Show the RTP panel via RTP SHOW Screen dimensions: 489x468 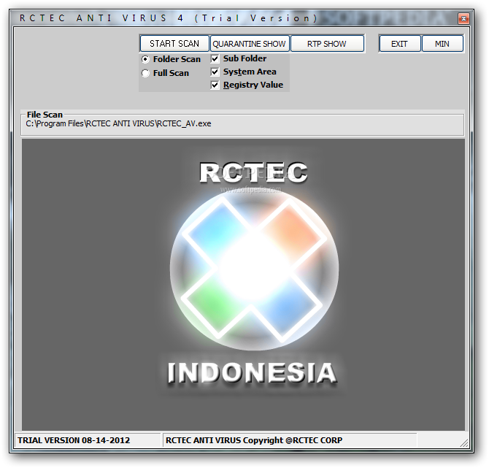click(x=327, y=43)
